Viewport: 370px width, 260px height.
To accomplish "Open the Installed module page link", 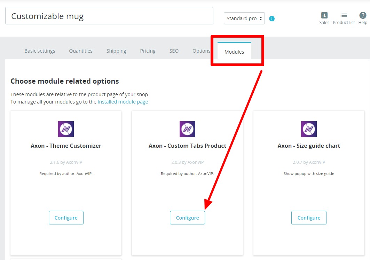I will pos(123,101).
